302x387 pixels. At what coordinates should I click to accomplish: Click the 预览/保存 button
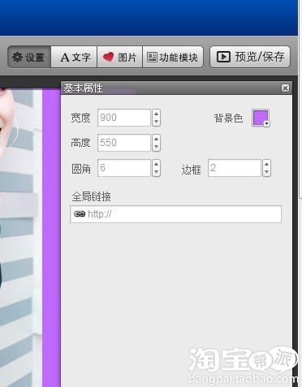pyautogui.click(x=250, y=57)
